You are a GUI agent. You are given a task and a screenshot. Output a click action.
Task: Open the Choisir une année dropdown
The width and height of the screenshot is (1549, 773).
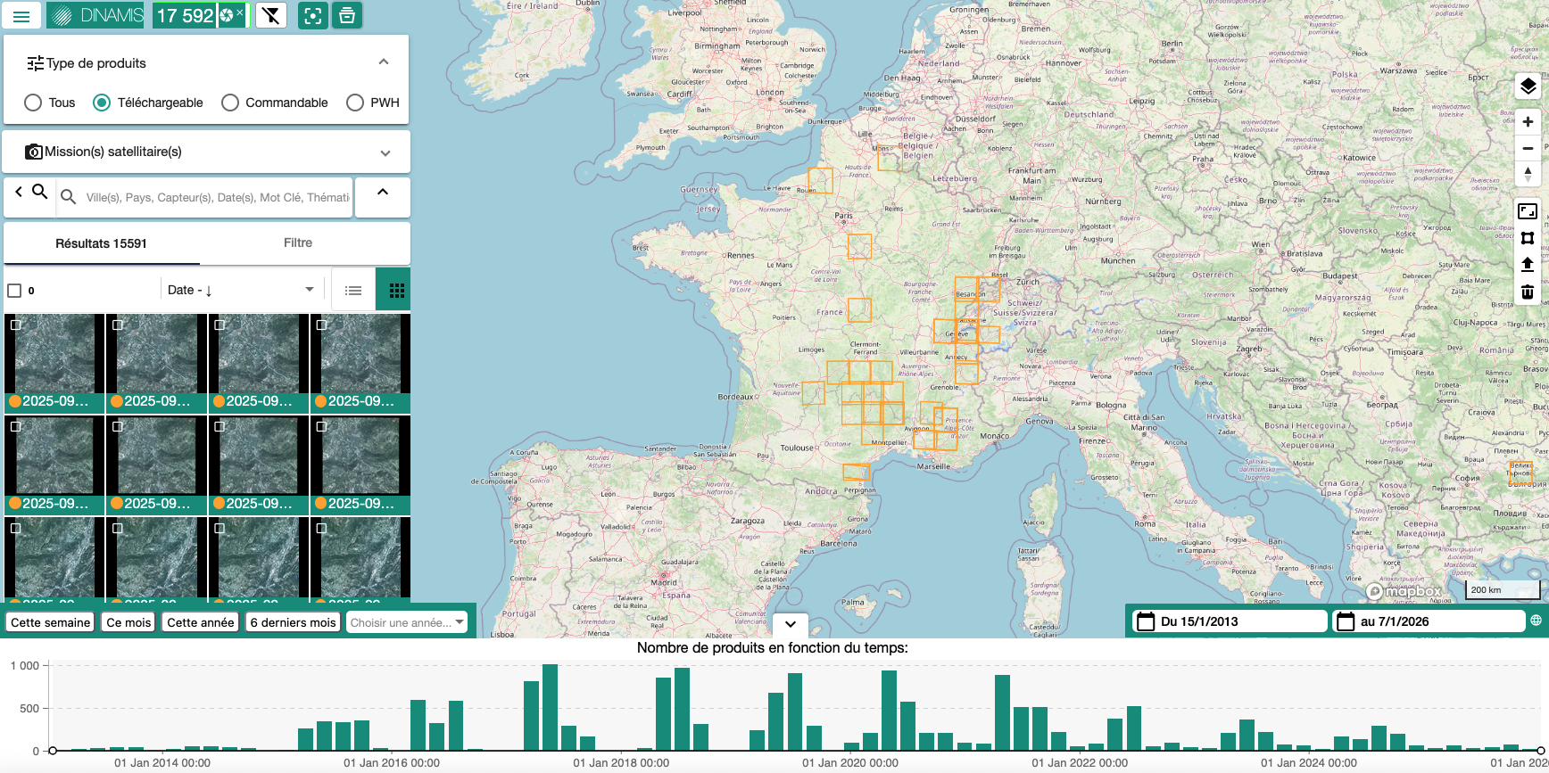coord(407,622)
